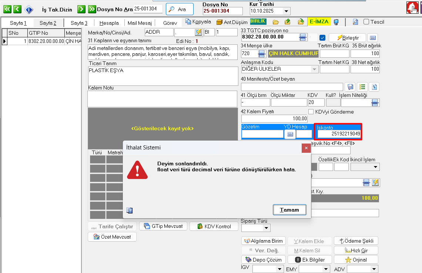The image size is (422, 273).
Task: Click the E-İMZA toolbar icon
Action: click(x=319, y=22)
